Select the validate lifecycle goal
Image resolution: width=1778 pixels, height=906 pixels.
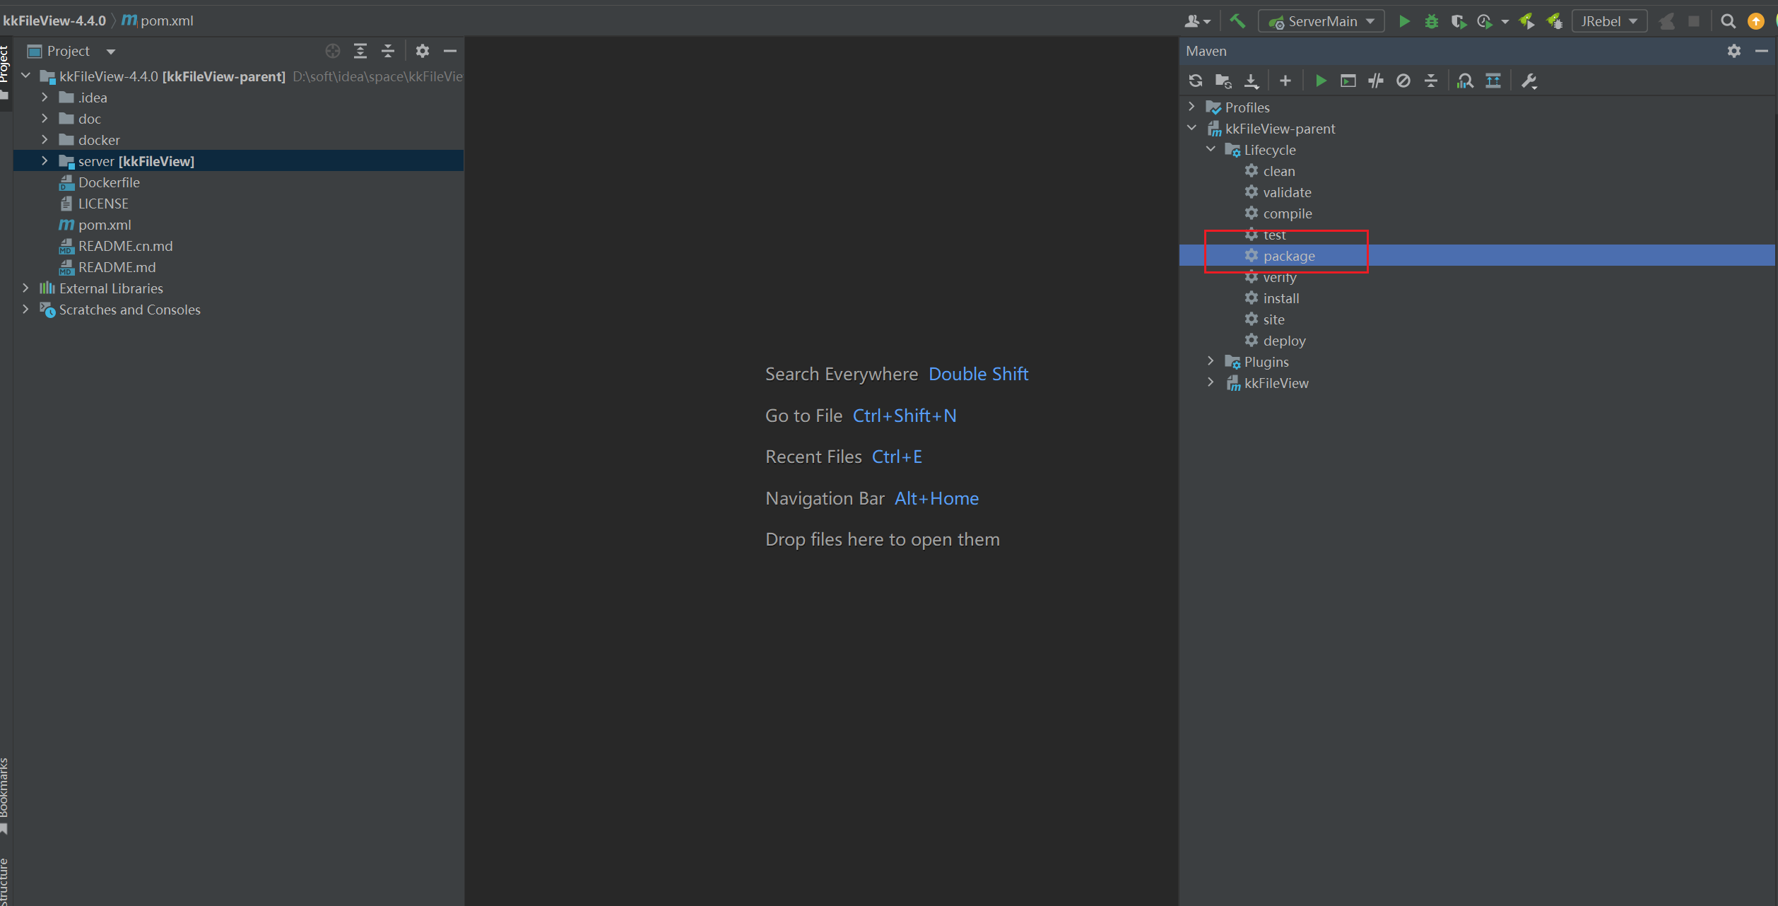[1288, 192]
